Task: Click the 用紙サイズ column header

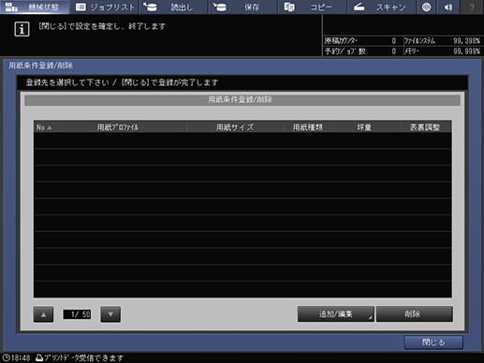Action: coord(235,127)
